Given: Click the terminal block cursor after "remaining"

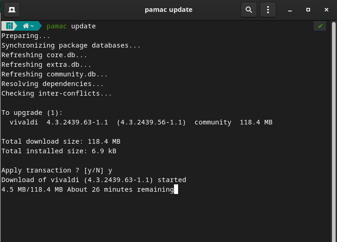Looking at the screenshot, I should 176,189.
